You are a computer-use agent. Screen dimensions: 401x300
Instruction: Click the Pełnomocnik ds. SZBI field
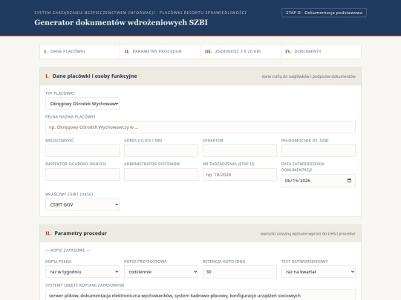319,151
